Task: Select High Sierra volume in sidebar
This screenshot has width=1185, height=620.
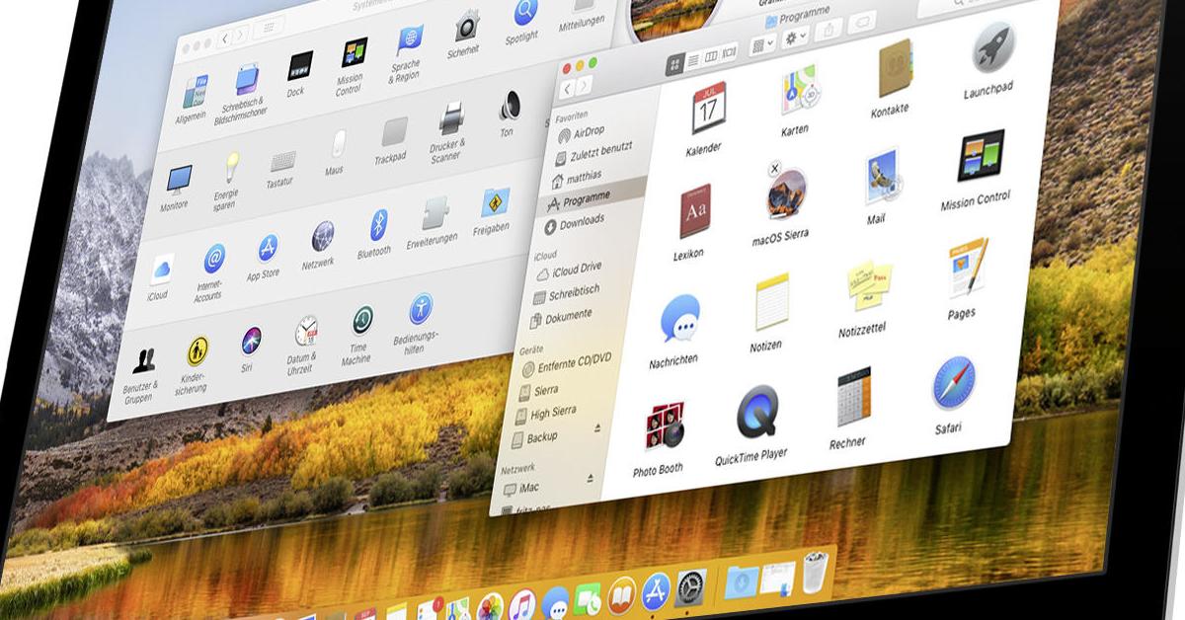Action: click(x=546, y=414)
